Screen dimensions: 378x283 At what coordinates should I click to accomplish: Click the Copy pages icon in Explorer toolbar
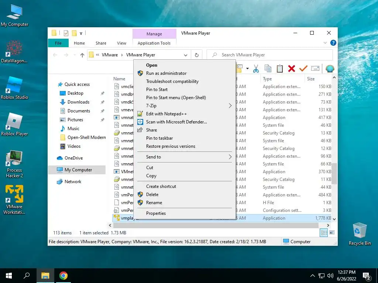[268, 69]
